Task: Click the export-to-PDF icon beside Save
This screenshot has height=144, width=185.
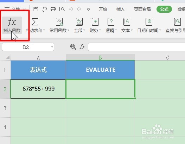Action: pyautogui.click(x=44, y=9)
